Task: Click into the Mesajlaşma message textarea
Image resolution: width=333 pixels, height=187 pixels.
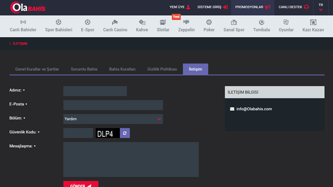Action: click(x=131, y=160)
